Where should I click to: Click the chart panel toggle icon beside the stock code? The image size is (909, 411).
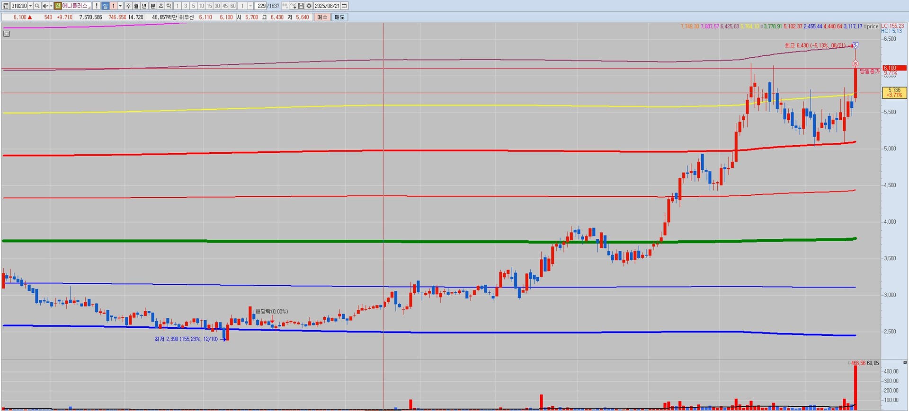(x=6, y=6)
